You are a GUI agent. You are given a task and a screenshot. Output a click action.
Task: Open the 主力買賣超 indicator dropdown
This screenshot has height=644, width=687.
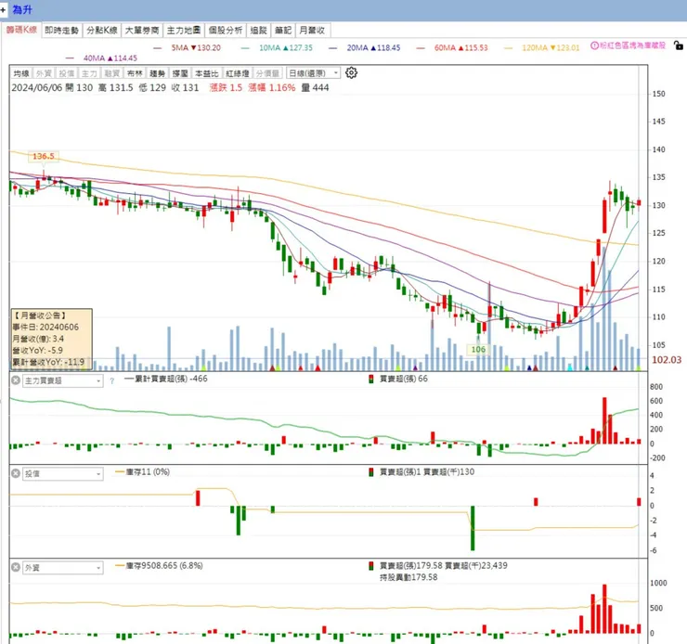62,380
